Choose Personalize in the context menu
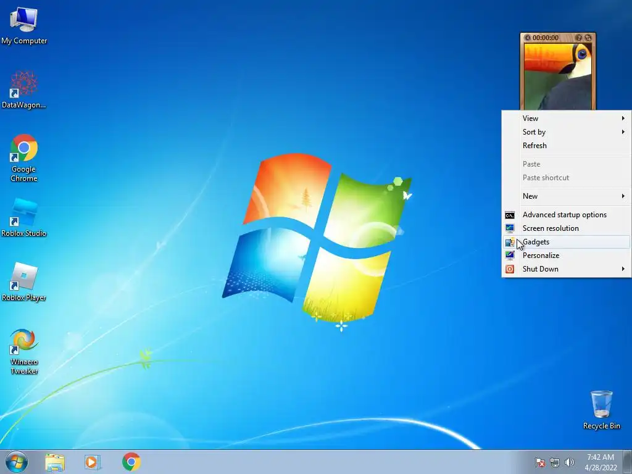The height and width of the screenshot is (474, 632). pyautogui.click(x=567, y=256)
